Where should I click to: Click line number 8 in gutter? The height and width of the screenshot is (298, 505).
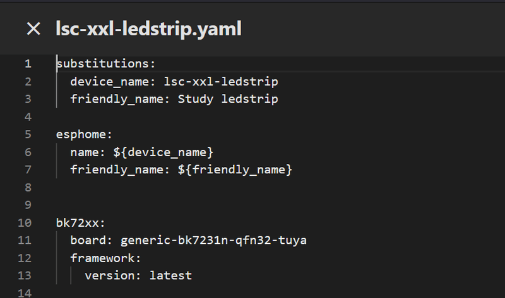27,187
